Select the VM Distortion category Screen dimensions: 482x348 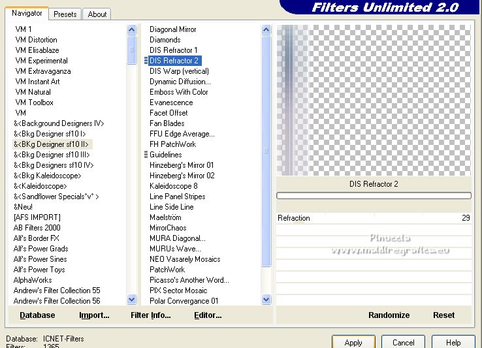tap(37, 40)
